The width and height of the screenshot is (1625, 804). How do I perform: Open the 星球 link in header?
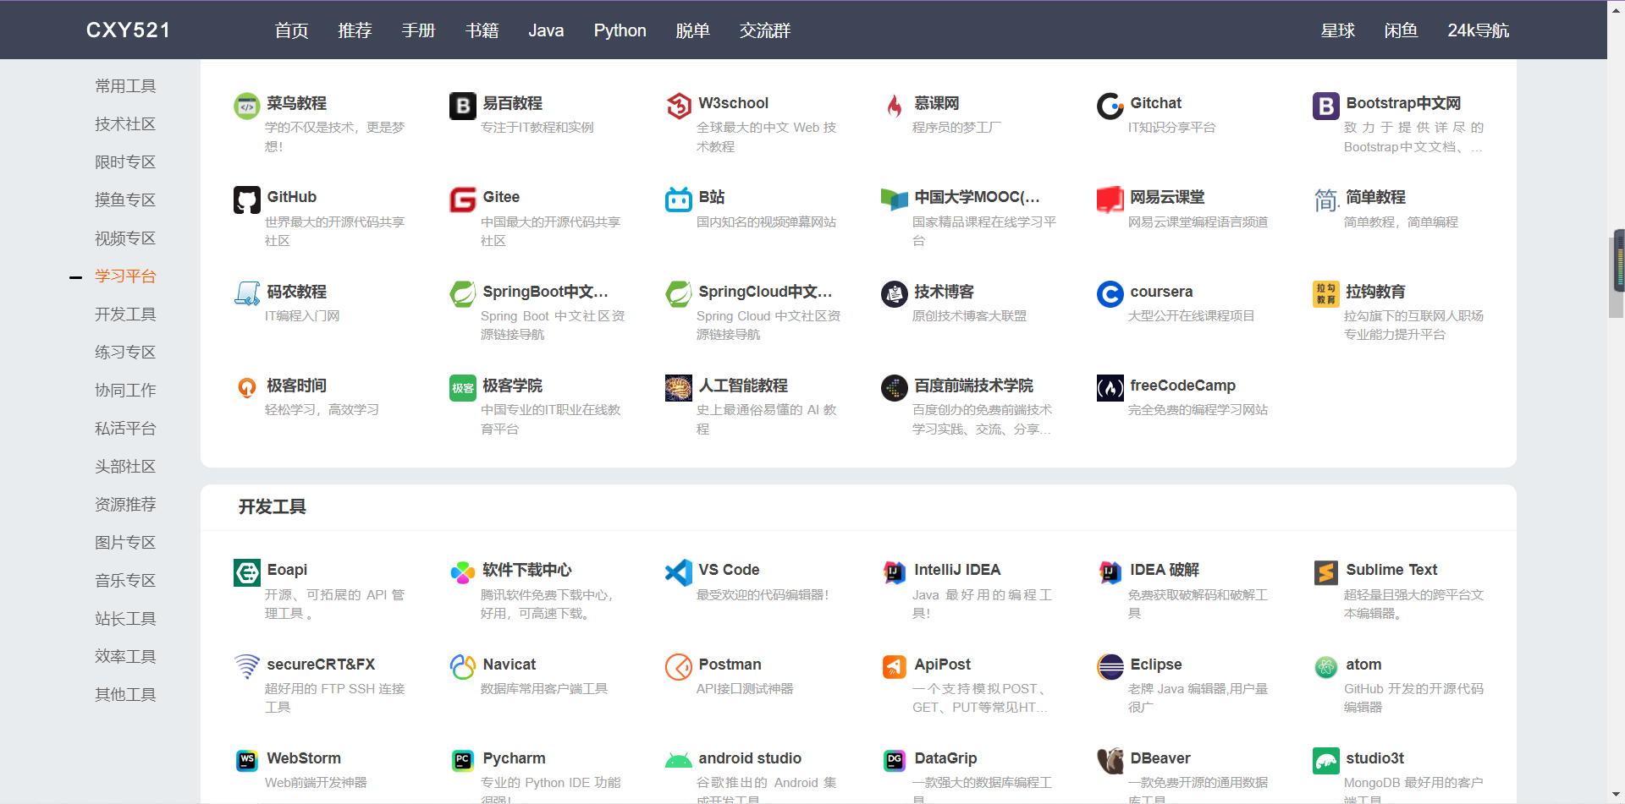click(x=1338, y=30)
